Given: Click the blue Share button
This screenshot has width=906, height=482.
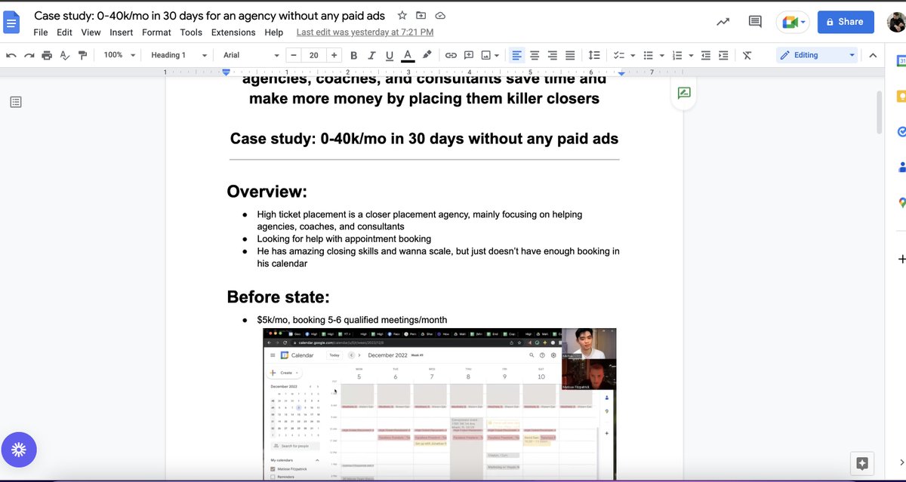Looking at the screenshot, I should tap(846, 22).
